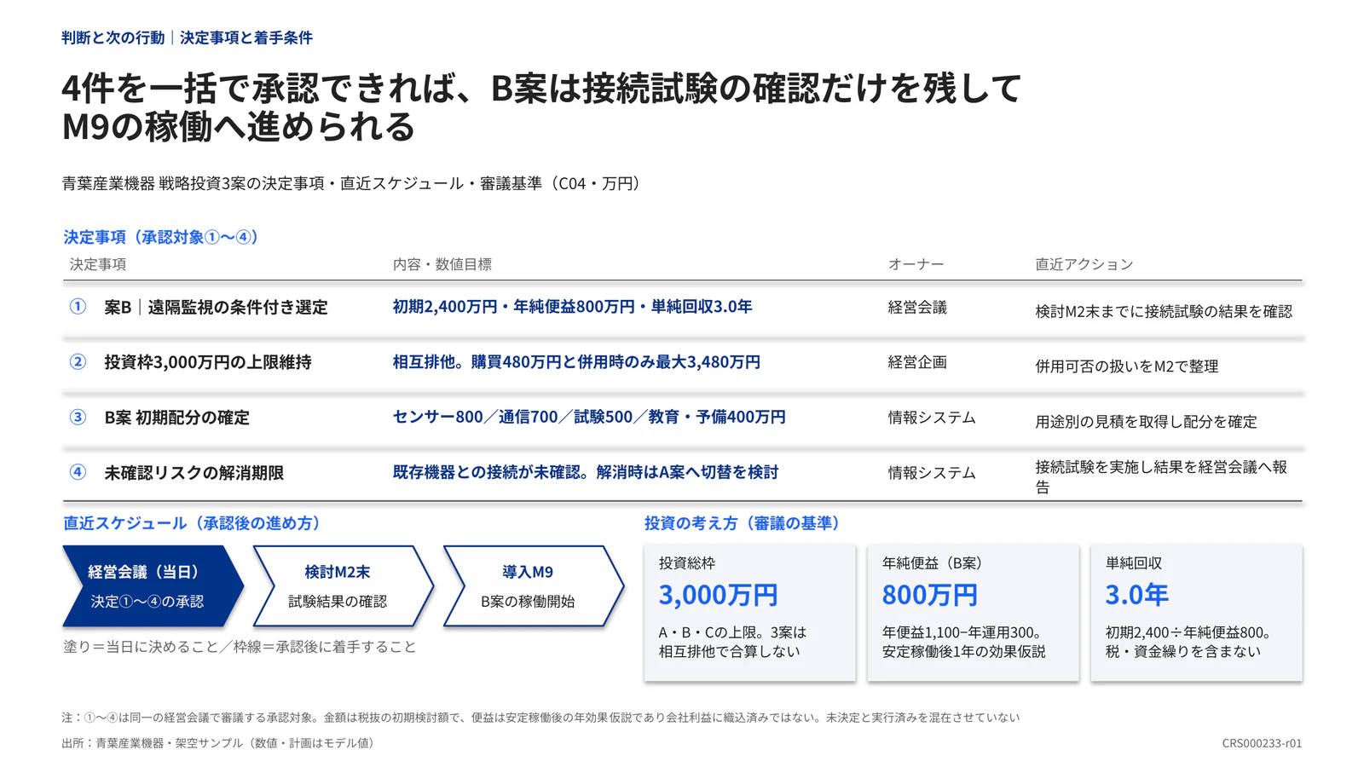The height and width of the screenshot is (767, 1364).
Task: Select the 検討M2末 outlined arrow step
Action: click(x=344, y=586)
